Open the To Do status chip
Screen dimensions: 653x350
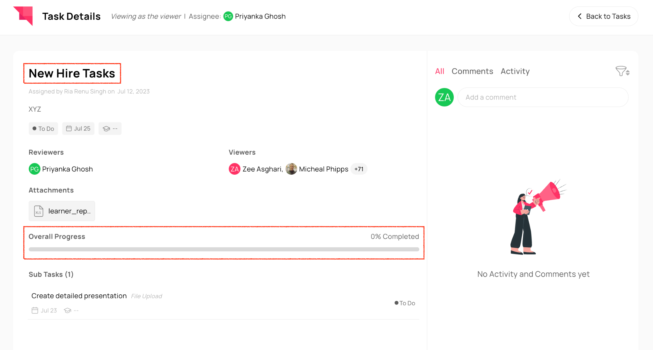43,129
